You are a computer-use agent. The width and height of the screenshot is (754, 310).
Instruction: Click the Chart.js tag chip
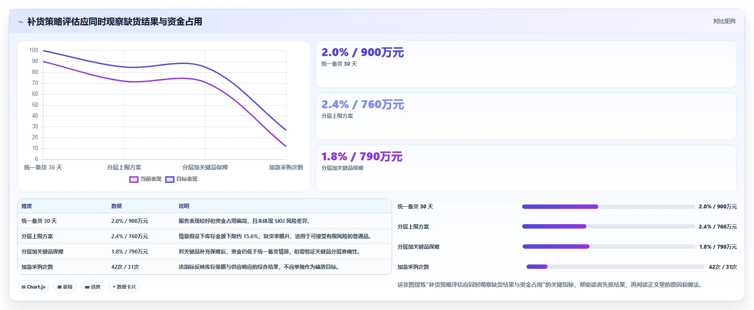(33, 287)
